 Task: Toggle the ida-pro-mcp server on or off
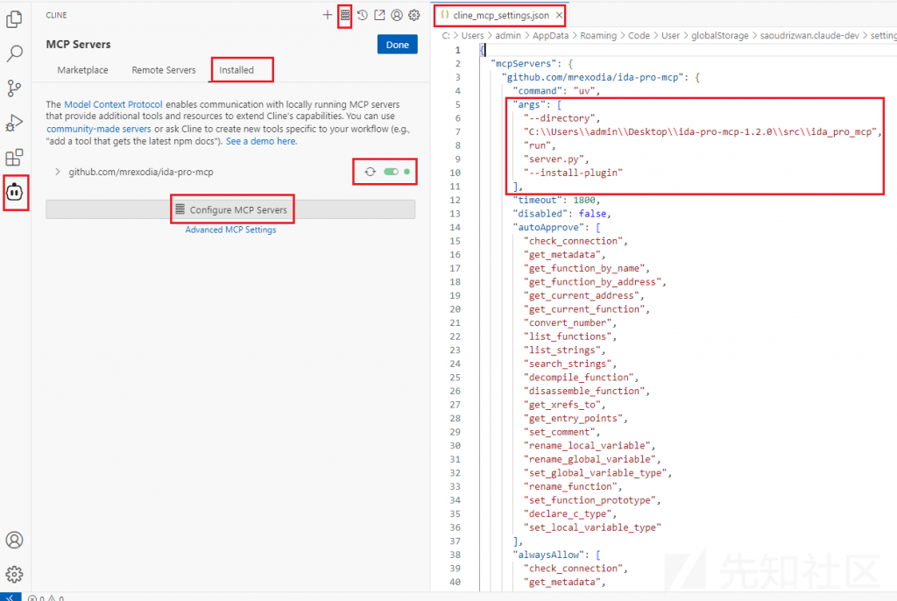pyautogui.click(x=392, y=172)
